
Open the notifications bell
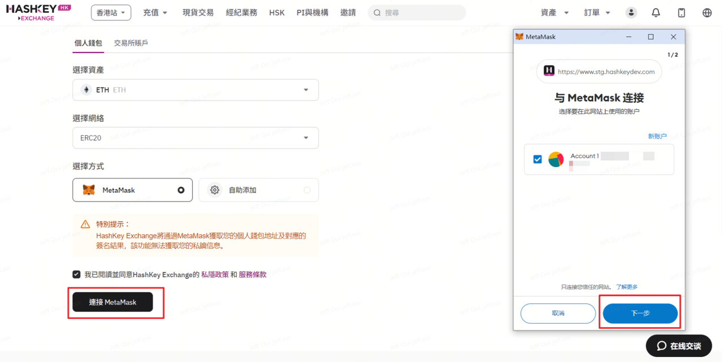point(656,12)
